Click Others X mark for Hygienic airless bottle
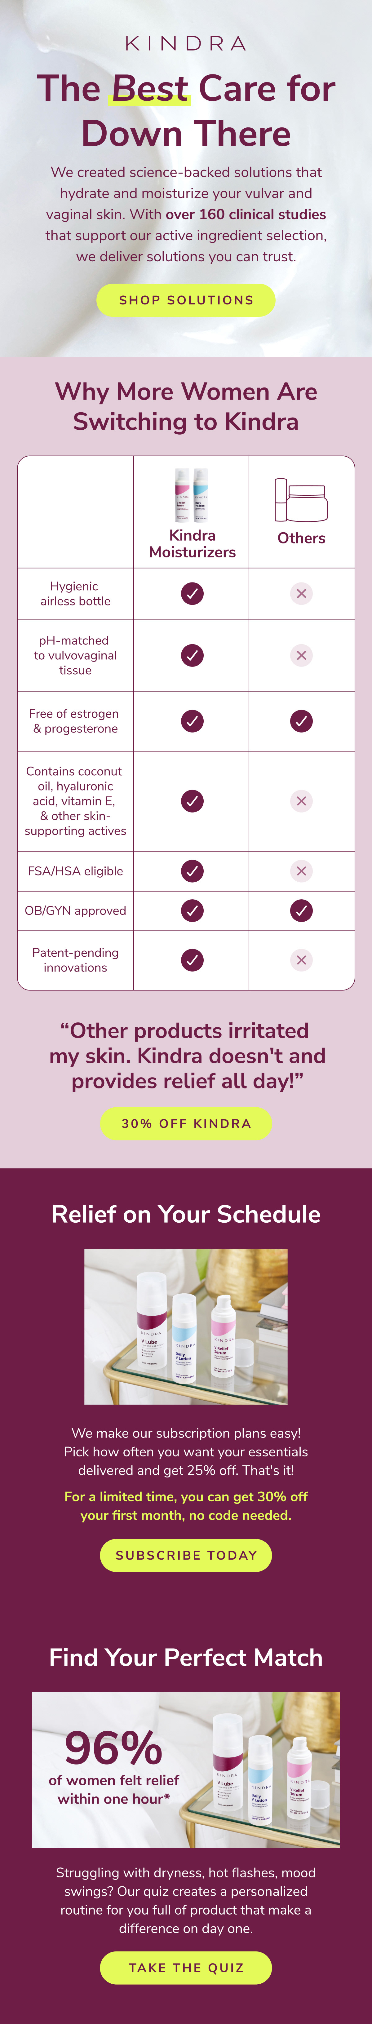The height and width of the screenshot is (2024, 372). pyautogui.click(x=301, y=593)
